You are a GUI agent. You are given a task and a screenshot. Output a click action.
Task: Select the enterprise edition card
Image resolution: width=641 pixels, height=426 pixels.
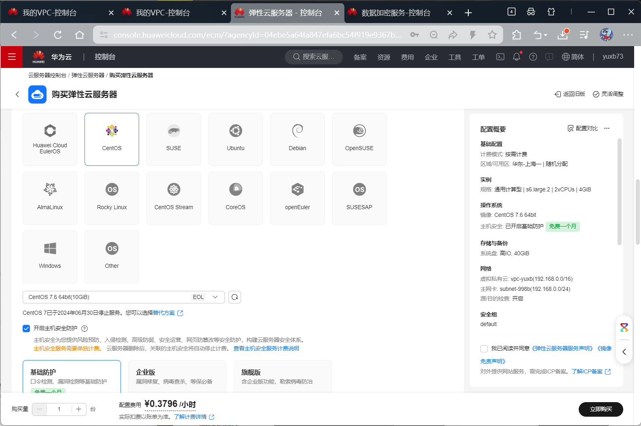[x=177, y=376]
